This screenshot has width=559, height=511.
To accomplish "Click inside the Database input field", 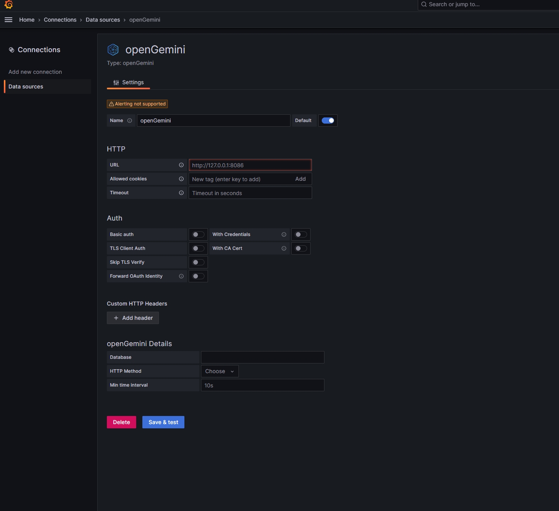I will coord(262,357).
